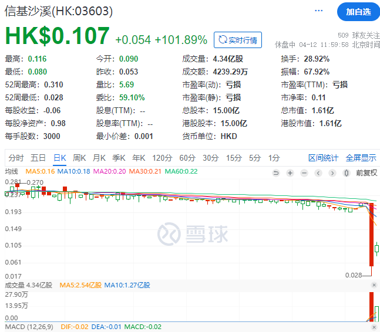
Task: Click the MA60:0.22 moving average label
Action: click(x=181, y=171)
